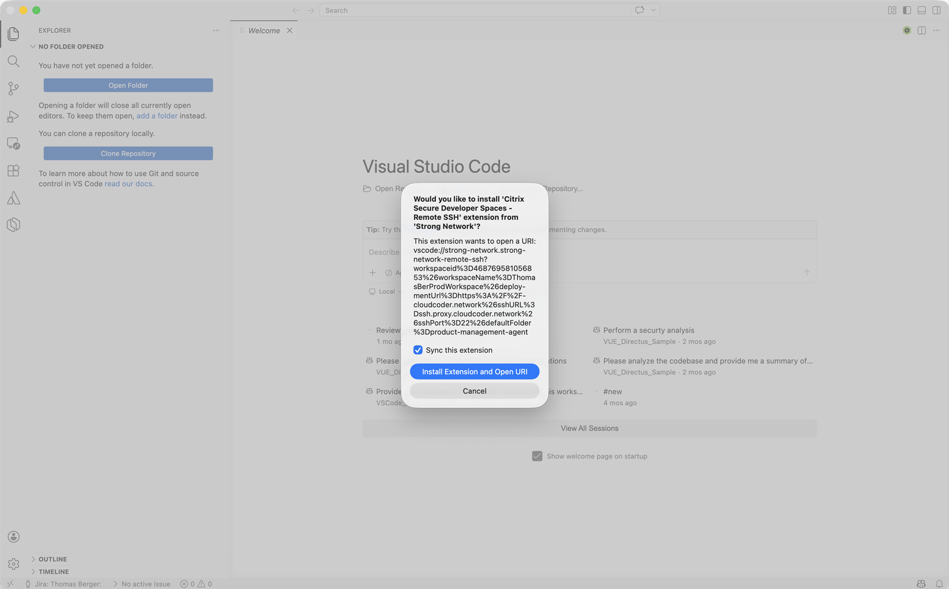Click the remote window status bar icon
This screenshot has height=589, width=949.
click(10, 584)
